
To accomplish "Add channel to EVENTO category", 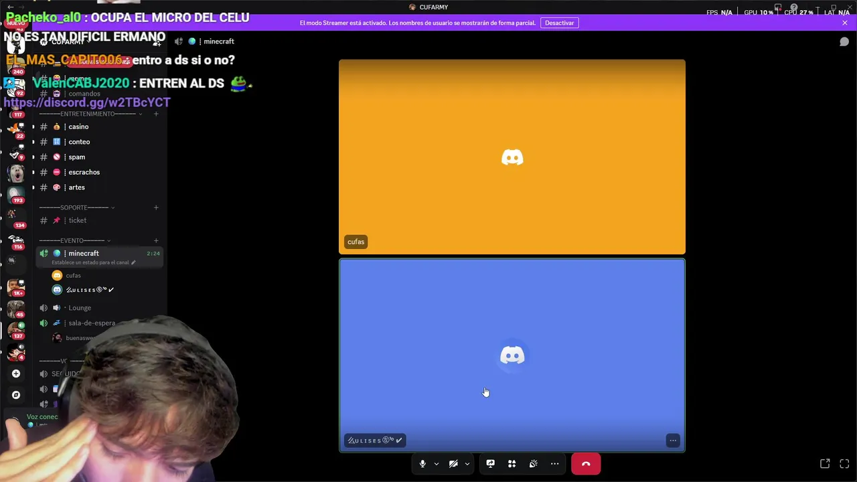I will (156, 240).
